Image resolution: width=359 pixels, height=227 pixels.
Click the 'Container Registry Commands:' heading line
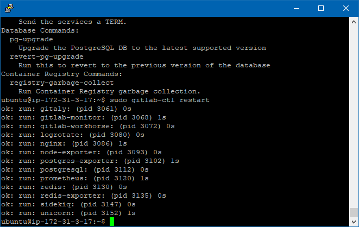pyautogui.click(x=62, y=74)
